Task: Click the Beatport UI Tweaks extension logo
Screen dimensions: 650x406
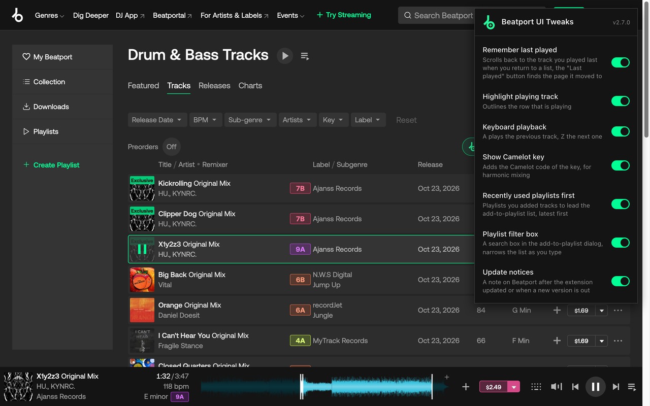Action: pyautogui.click(x=489, y=22)
